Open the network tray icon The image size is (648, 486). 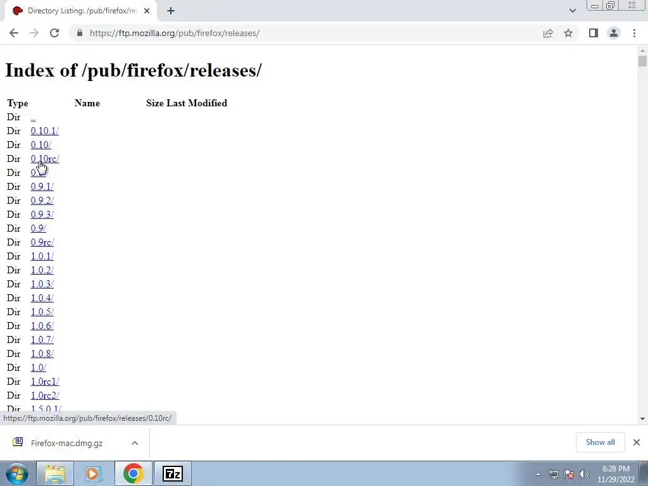click(x=553, y=474)
